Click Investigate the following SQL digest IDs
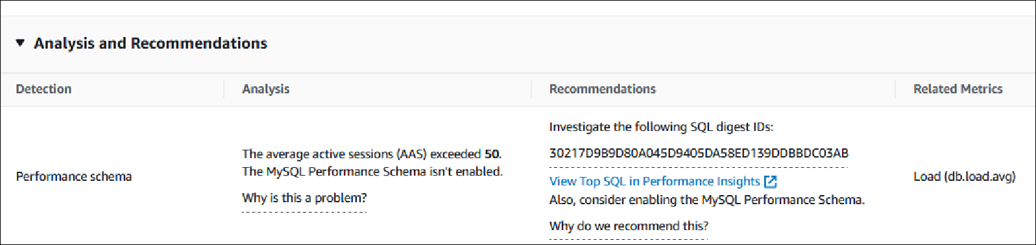The width and height of the screenshot is (1036, 245). click(661, 127)
